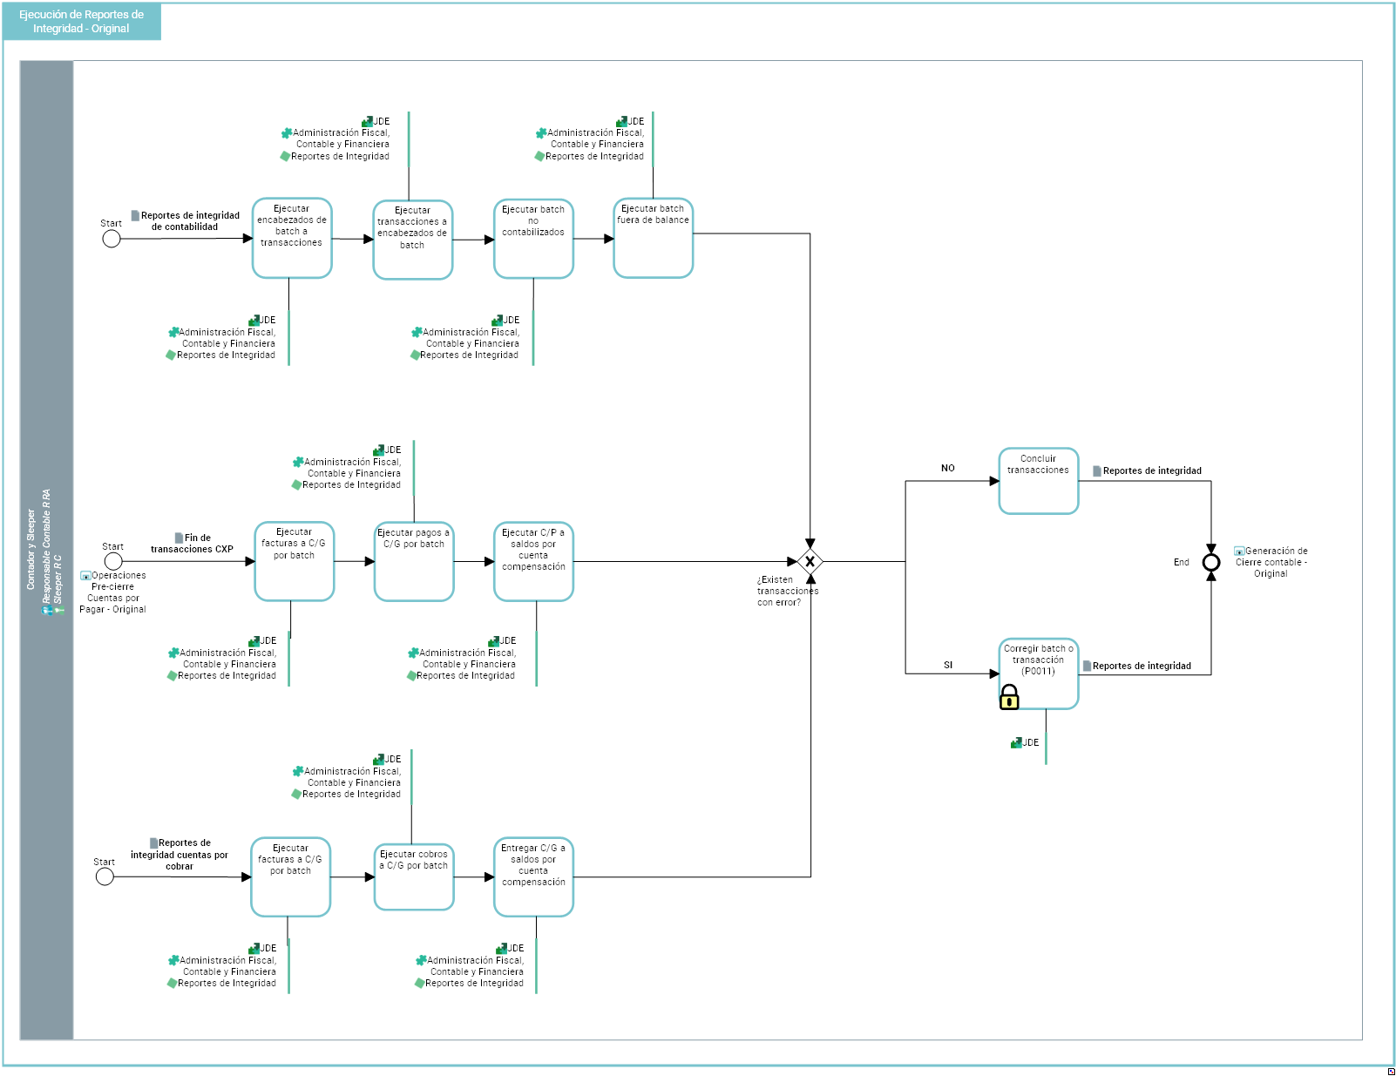Click the JDE icon above 'Ejecutar transacciones a encabezados'
The height and width of the screenshot is (1076, 1396).
point(368,122)
